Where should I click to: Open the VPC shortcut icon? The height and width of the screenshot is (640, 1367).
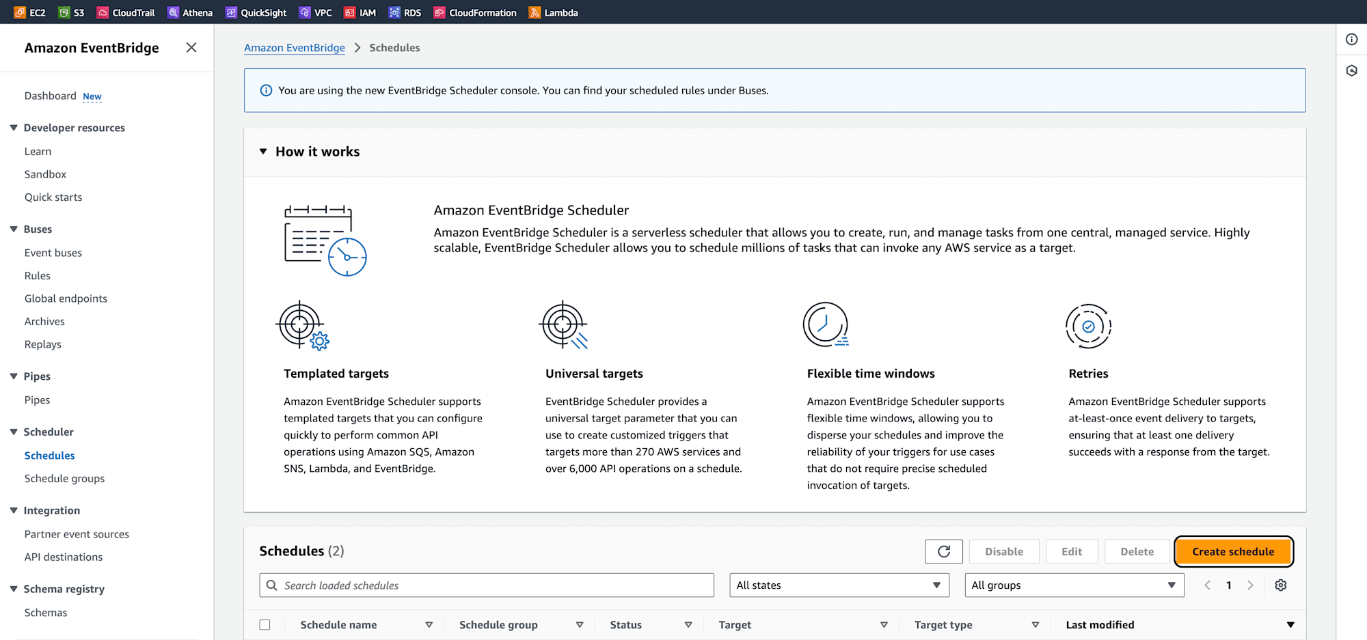(305, 12)
